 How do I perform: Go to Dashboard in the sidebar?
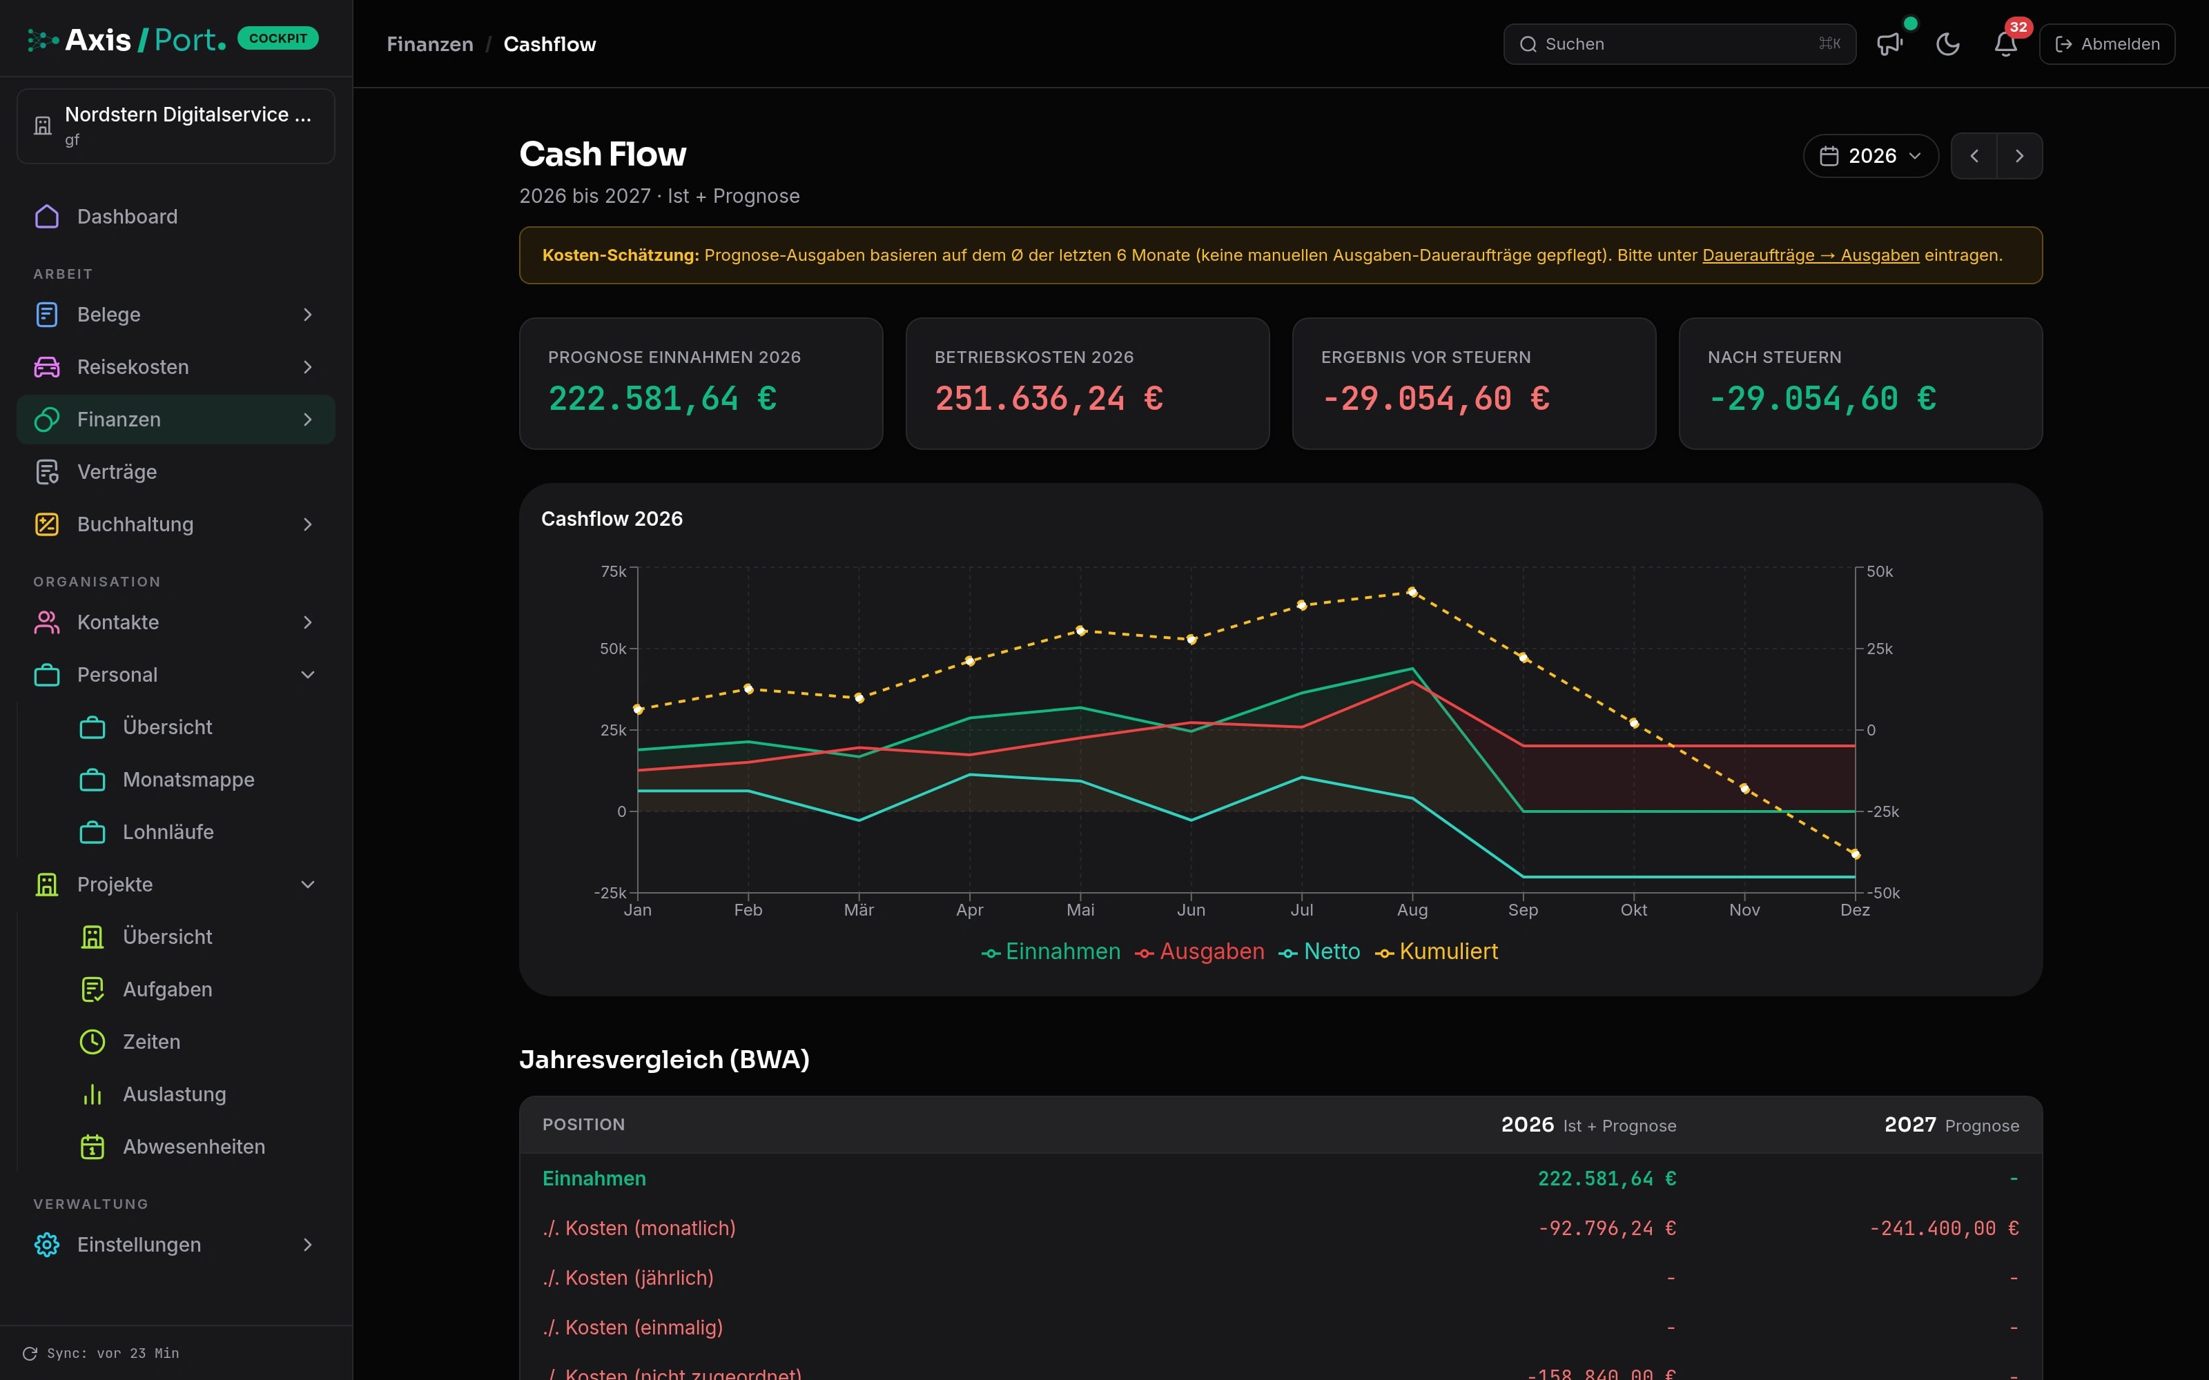click(x=176, y=216)
